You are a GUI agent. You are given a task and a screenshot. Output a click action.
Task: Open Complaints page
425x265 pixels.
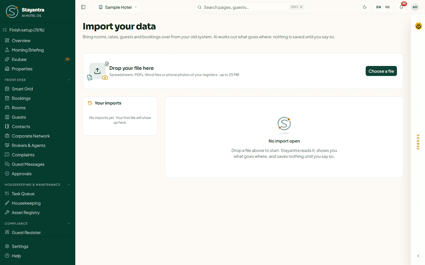[x=37, y=155]
